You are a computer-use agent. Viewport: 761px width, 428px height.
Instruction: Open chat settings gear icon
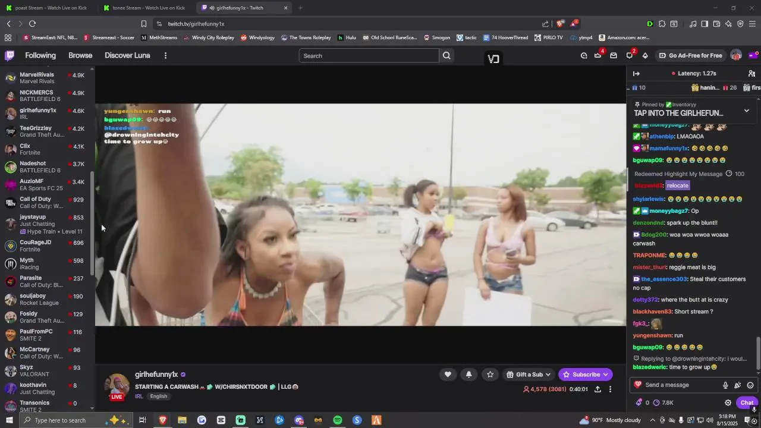tap(728, 402)
